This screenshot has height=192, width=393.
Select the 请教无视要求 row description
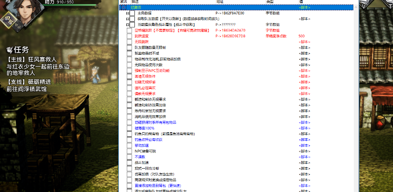[145, 94]
